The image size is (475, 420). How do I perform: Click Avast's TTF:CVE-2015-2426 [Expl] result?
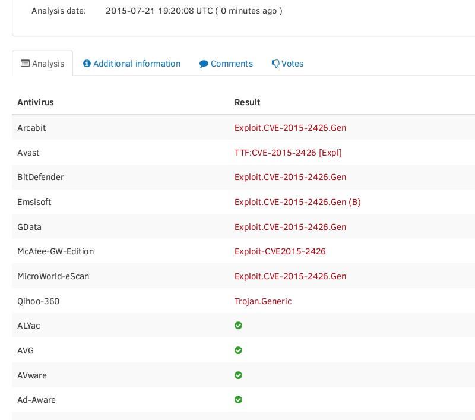pyautogui.click(x=288, y=153)
